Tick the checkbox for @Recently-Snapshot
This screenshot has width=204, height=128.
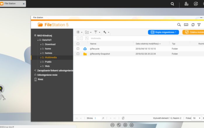pyautogui.click(x=78, y=54)
